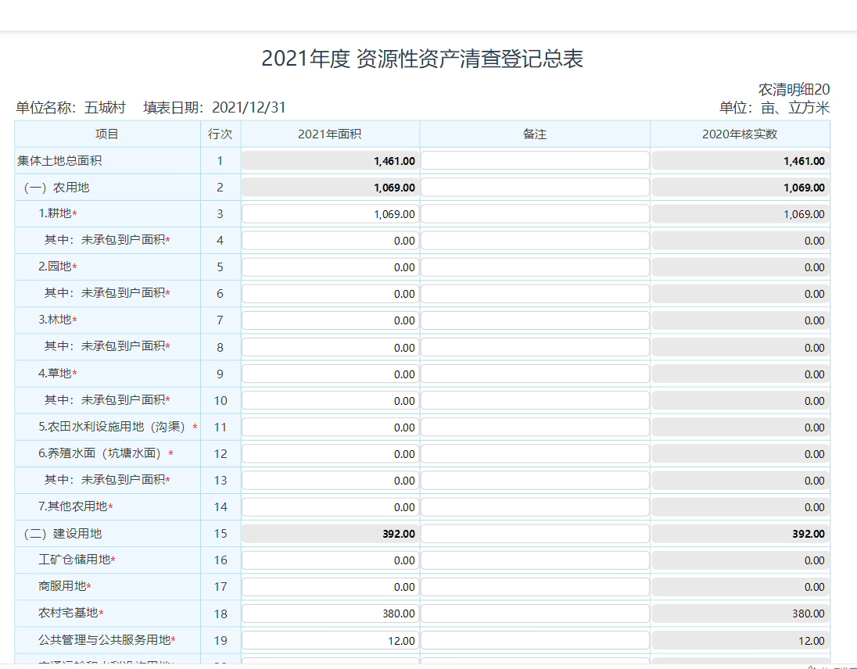Screen dimensions: 857x669
Task: Edit 2021 area for 商服用地
Action: [x=330, y=587]
